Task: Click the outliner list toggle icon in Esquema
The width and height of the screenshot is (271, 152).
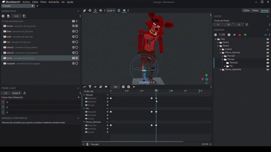Action: [x=216, y=35]
